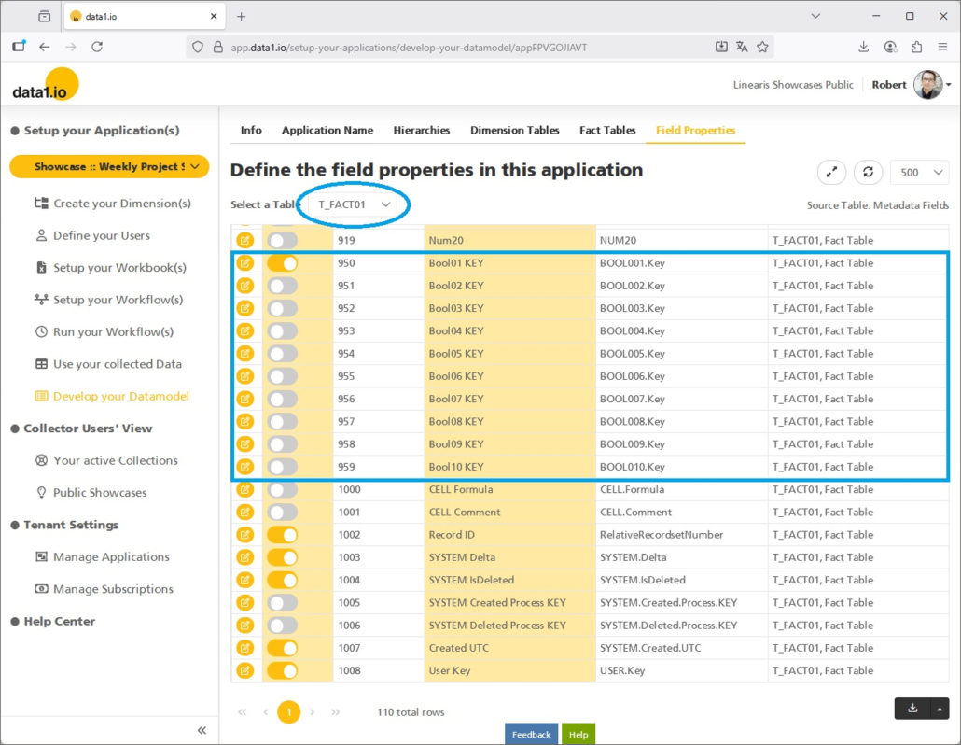This screenshot has height=745, width=961.
Task: Click the fullscreen expand icon button
Action: pyautogui.click(x=831, y=172)
